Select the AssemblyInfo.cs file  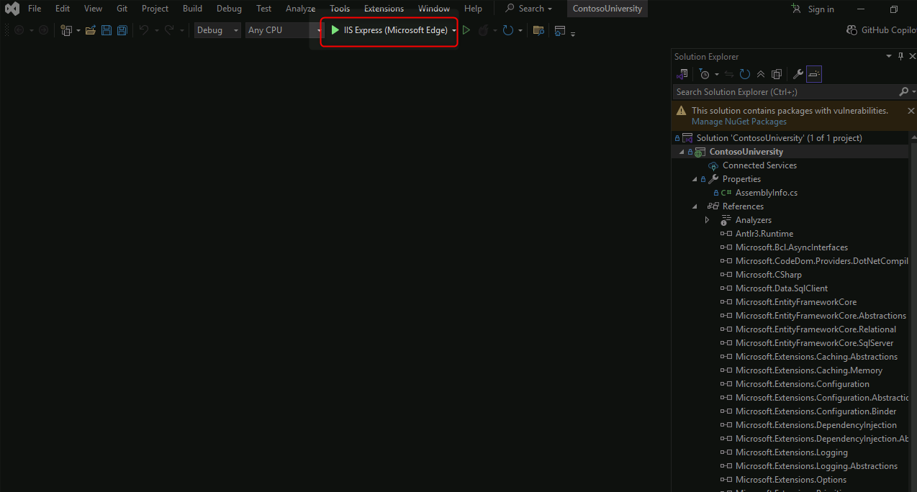point(767,193)
